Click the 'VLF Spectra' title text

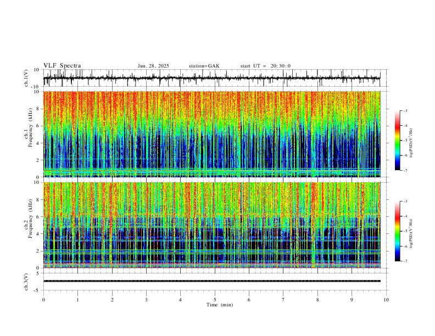pyautogui.click(x=62, y=66)
